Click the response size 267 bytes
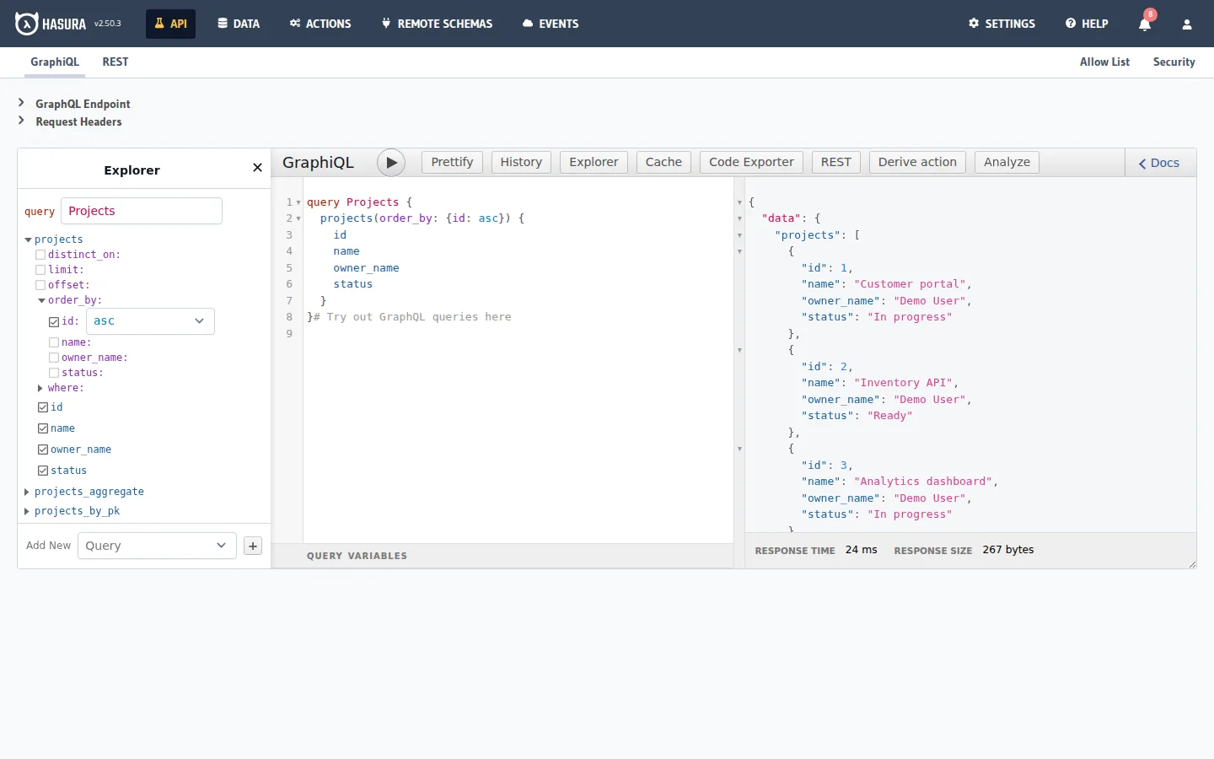The width and height of the screenshot is (1214, 759). (x=1007, y=550)
